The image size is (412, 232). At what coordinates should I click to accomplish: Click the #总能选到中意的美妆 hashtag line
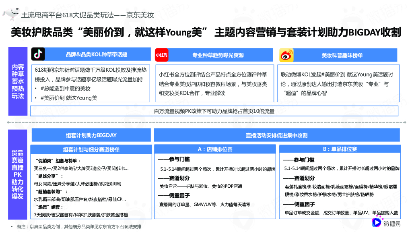click(66, 89)
